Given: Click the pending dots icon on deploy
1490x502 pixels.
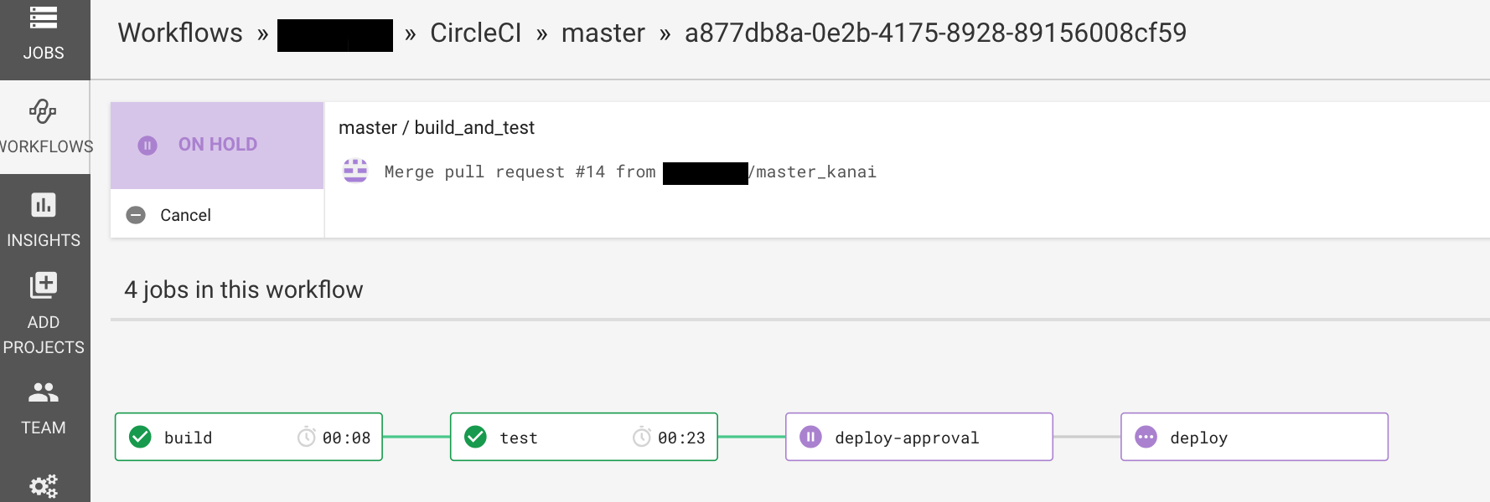Looking at the screenshot, I should tap(1146, 437).
